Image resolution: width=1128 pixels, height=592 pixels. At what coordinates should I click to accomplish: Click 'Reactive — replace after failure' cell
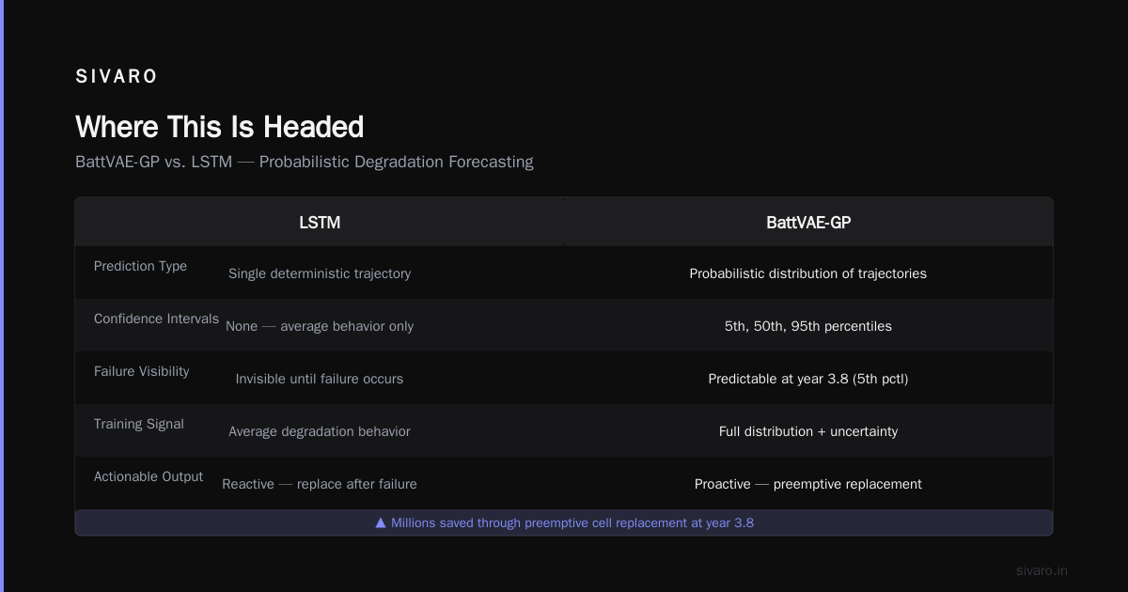tap(320, 484)
